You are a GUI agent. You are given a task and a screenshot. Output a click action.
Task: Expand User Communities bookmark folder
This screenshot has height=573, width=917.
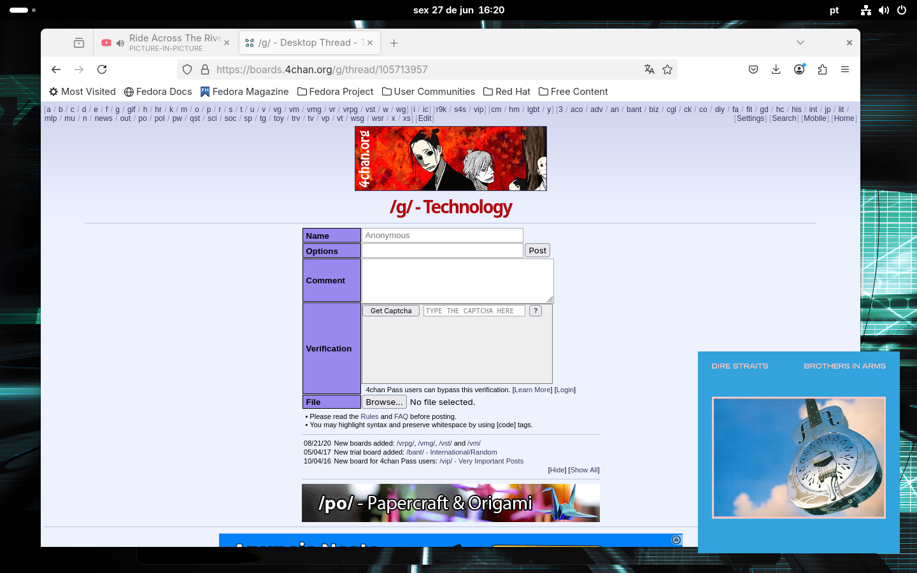[429, 92]
